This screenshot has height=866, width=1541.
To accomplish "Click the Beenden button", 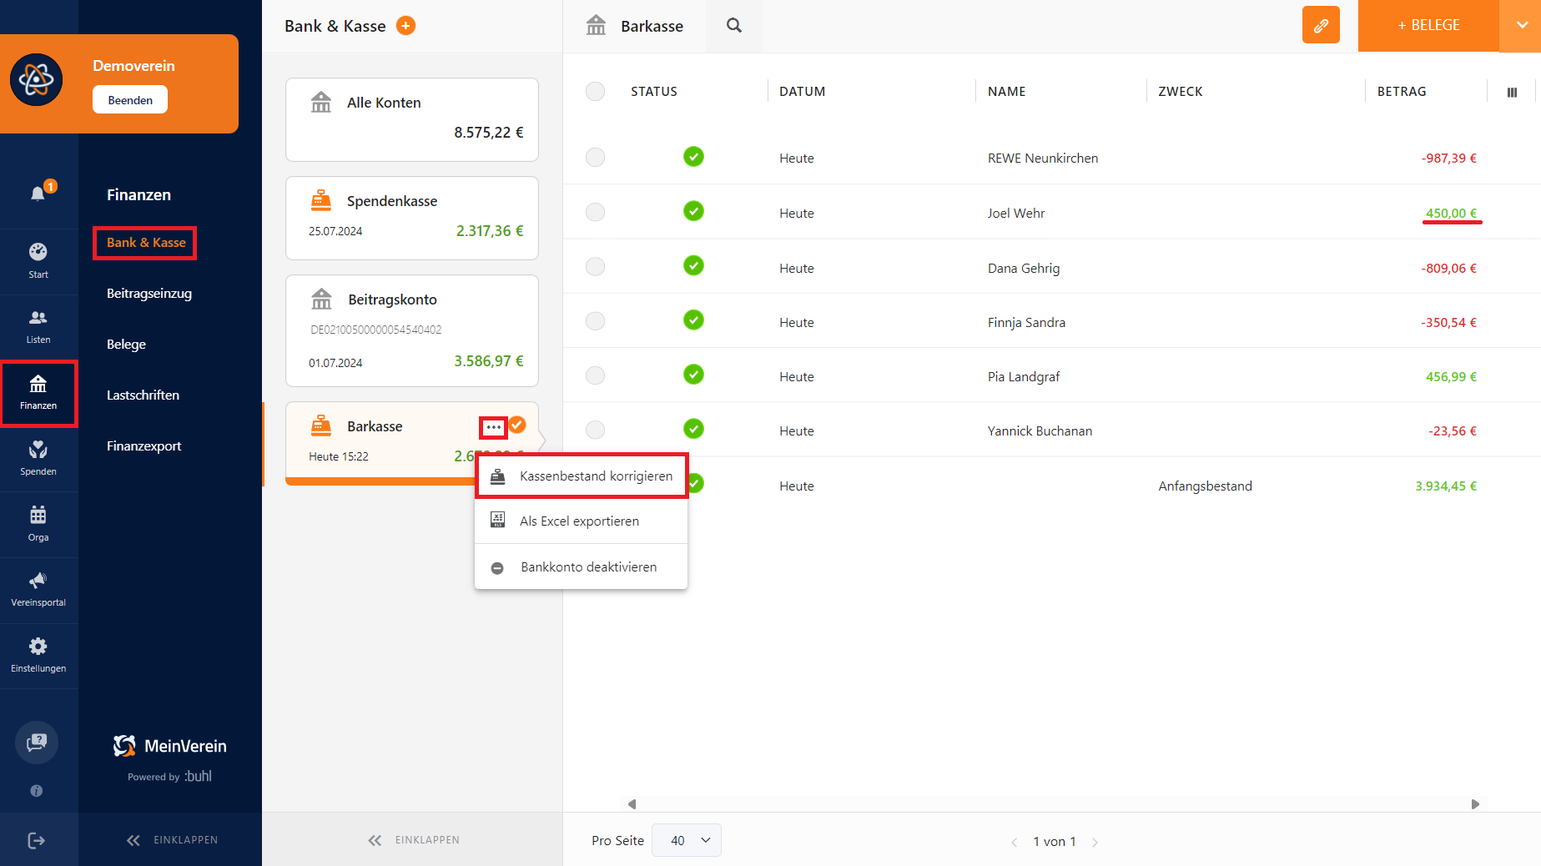I will [130, 100].
